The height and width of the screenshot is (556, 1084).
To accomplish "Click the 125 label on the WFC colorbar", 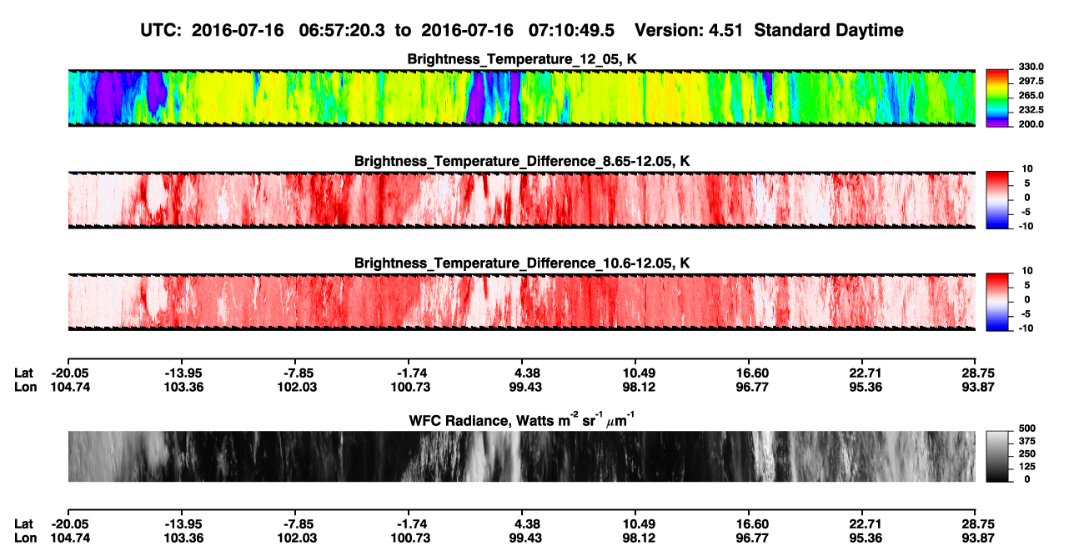I will pyautogui.click(x=1027, y=467).
